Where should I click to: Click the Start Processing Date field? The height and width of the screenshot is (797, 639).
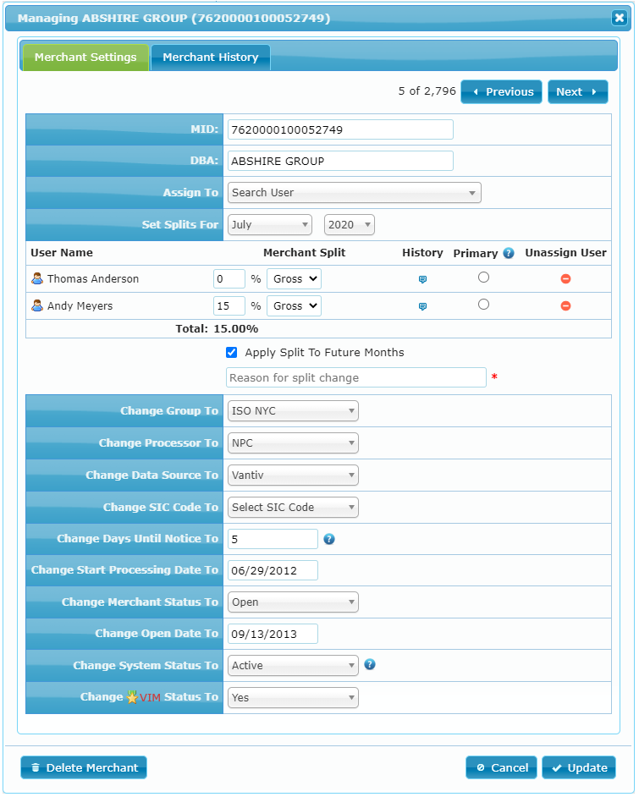[x=273, y=571]
